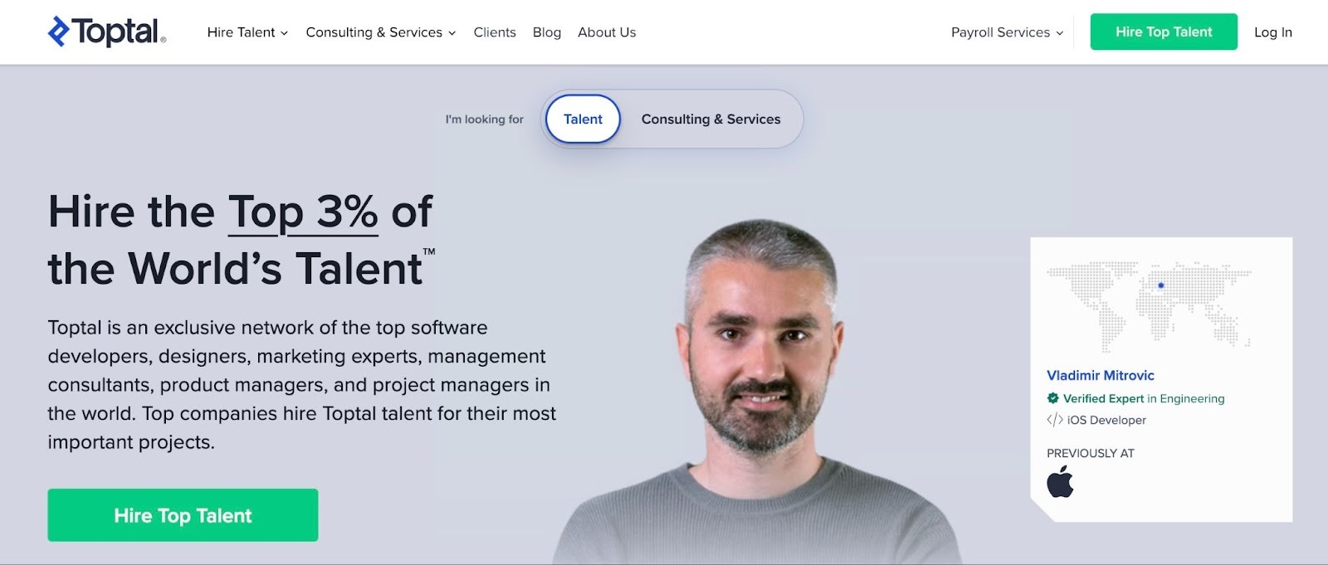Click the I'm looking for label
Image resolution: width=1328 pixels, height=565 pixels.
[x=484, y=119]
